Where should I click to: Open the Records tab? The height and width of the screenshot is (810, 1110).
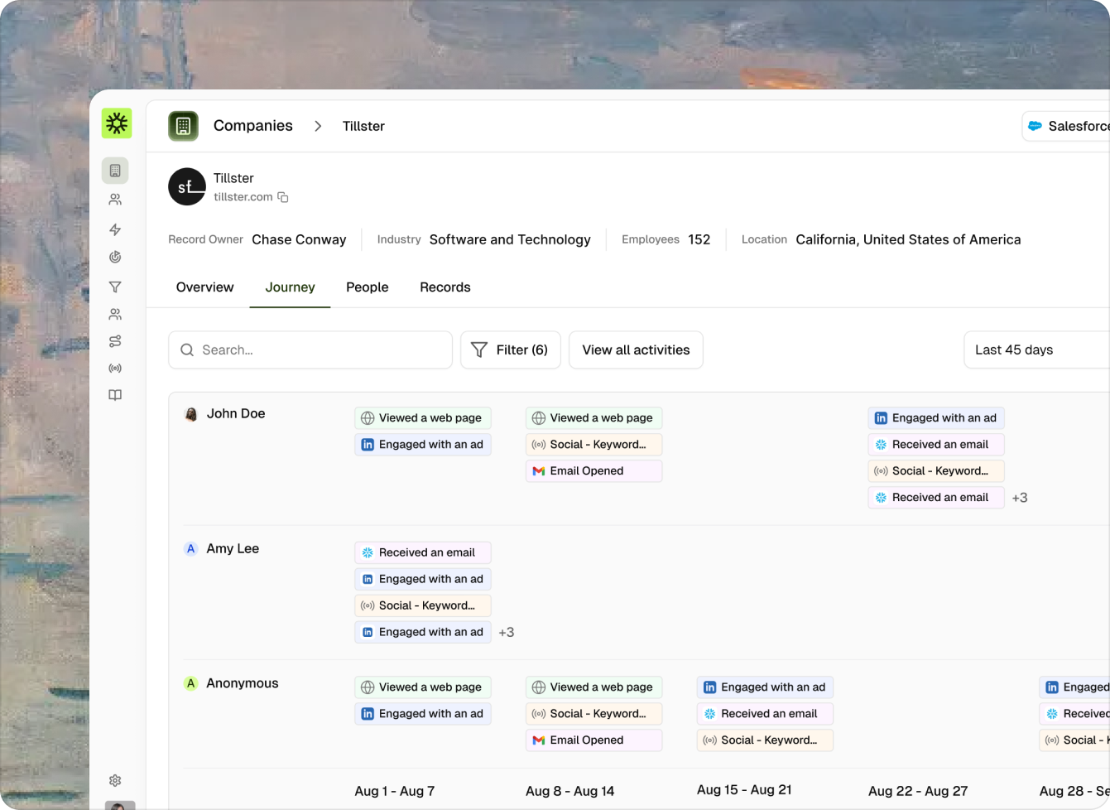445,287
